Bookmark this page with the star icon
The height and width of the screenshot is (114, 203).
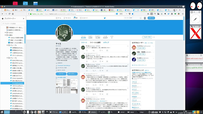tap(133, 14)
